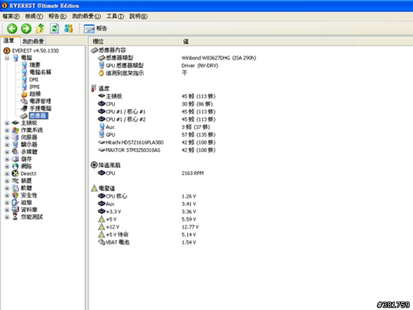Expand the 作業系統 tree node

point(7,130)
